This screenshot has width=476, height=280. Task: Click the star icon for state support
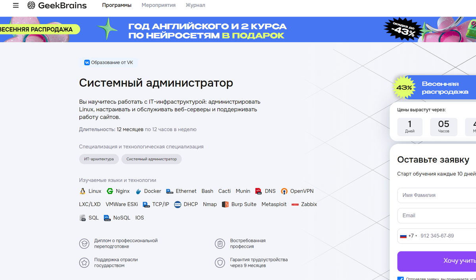[x=84, y=263]
